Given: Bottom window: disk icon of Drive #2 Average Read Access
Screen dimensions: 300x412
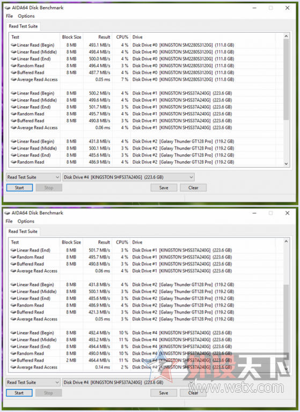Looking at the screenshot, I should tap(13, 319).
